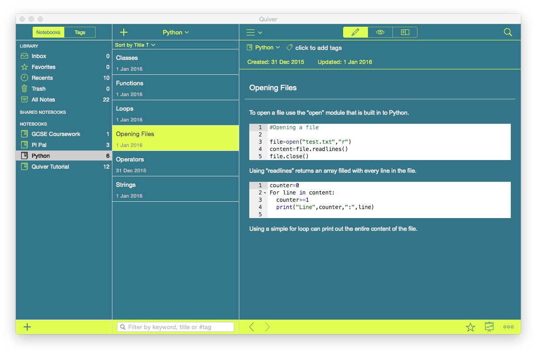This screenshot has height=350, width=533.
Task: Open the Classes note
Action: coord(176,62)
